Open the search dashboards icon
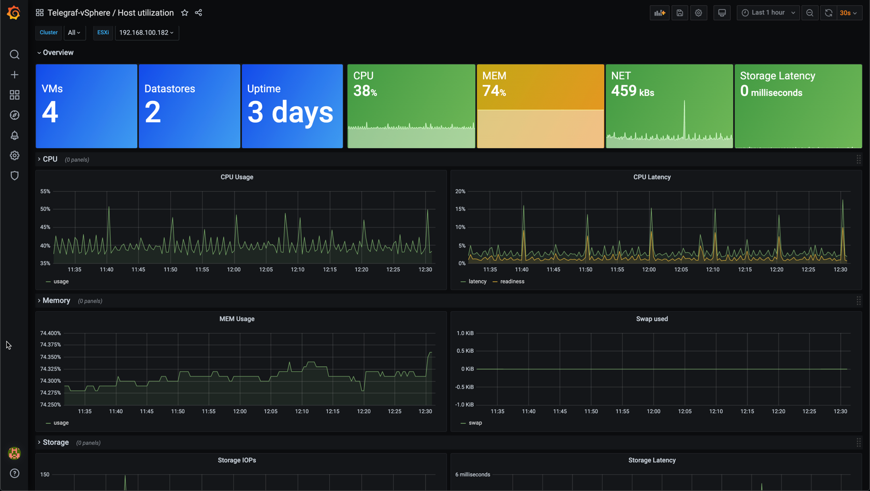Viewport: 870px width, 491px height. [x=15, y=54]
